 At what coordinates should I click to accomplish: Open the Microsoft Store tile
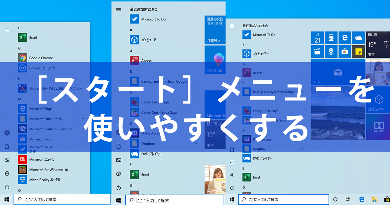click(x=344, y=51)
